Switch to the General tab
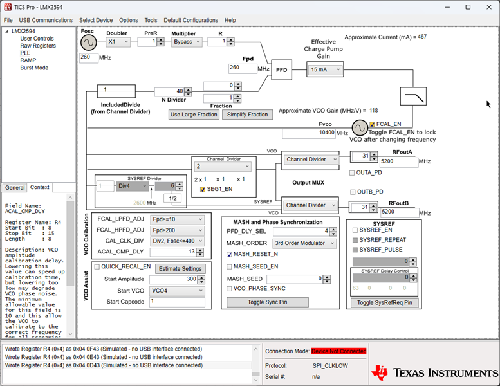Image resolution: width=500 pixels, height=386 pixels. coord(15,188)
